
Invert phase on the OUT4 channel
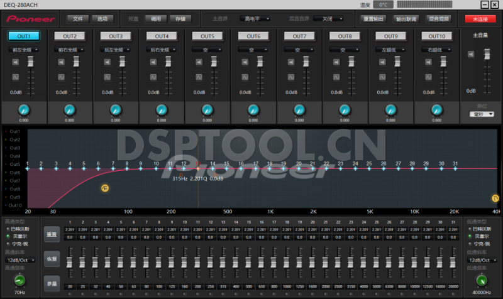tap(153, 77)
